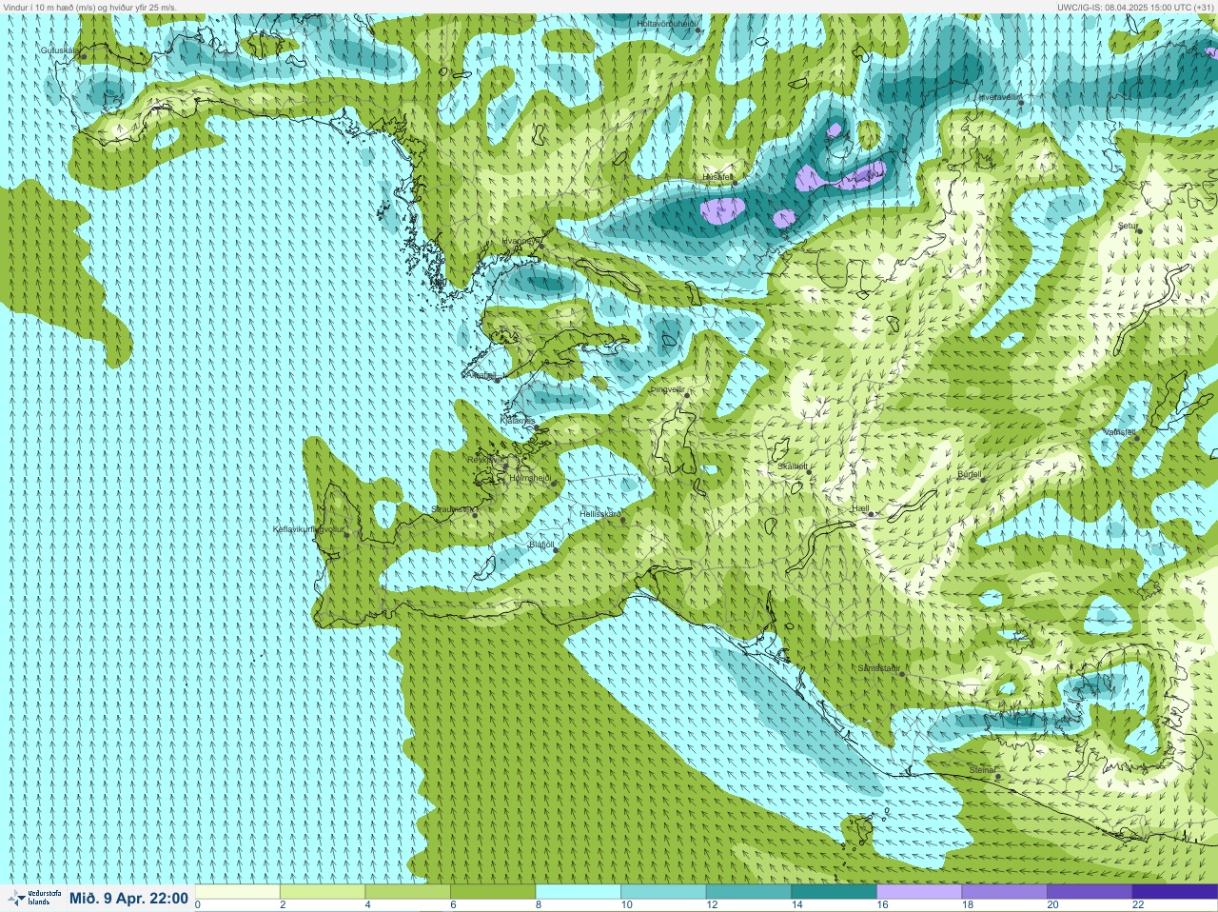Click the Hvanneyri station label
Screen dimensions: 1218x912
(520, 241)
